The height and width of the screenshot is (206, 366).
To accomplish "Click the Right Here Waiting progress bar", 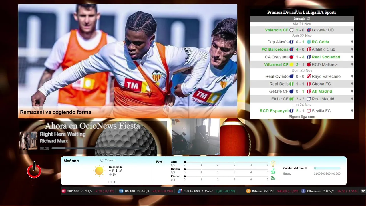I will (98, 148).
